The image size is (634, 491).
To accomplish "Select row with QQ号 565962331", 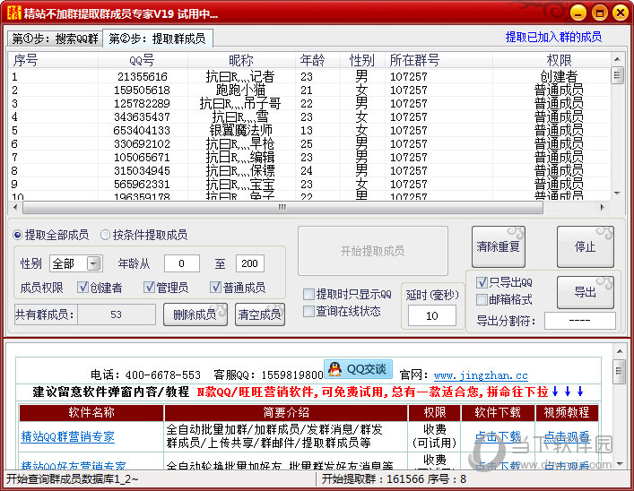I will (x=309, y=184).
